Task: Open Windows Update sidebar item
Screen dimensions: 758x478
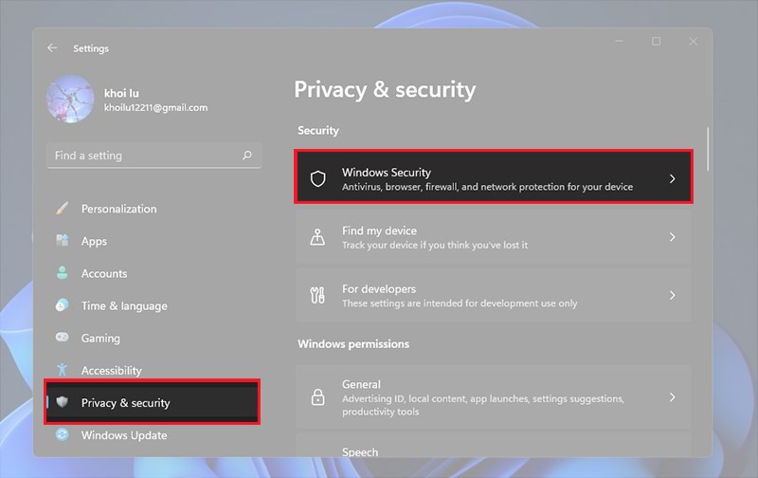Action: tap(124, 435)
